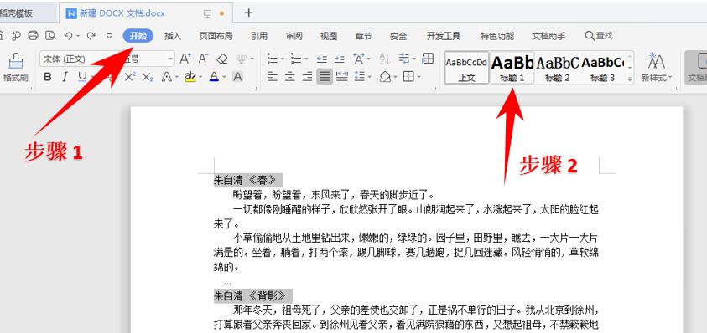This screenshot has width=707, height=333.
Task: Decrease paragraph indent
Action: (321, 59)
